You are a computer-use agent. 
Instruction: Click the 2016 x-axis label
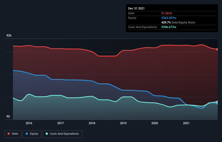(29, 123)
